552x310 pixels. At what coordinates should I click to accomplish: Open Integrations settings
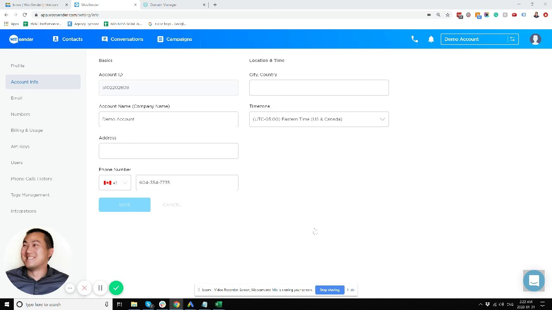[x=24, y=211]
